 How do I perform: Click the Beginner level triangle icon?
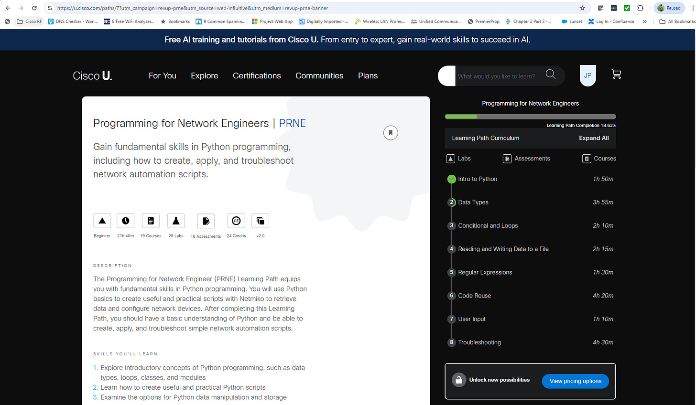click(x=102, y=221)
